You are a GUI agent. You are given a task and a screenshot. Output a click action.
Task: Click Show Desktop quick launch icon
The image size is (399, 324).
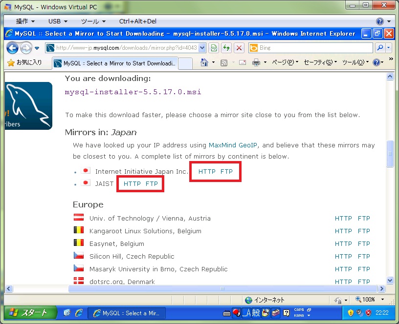tap(67, 313)
